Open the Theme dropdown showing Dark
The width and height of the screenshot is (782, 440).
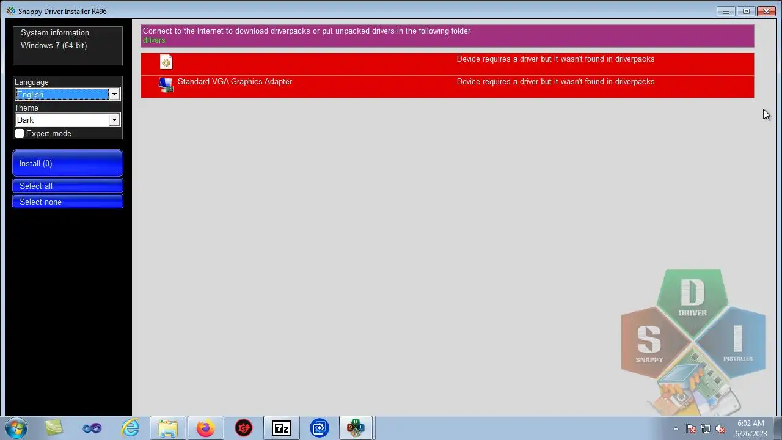tap(67, 120)
